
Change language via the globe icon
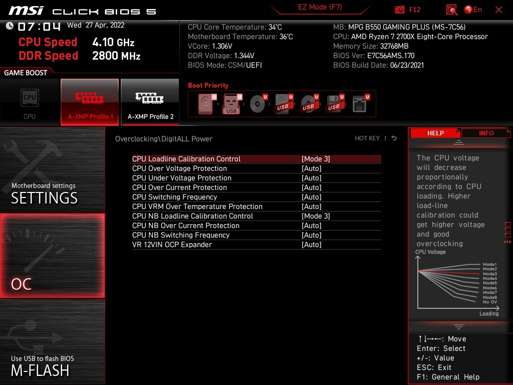472,10
